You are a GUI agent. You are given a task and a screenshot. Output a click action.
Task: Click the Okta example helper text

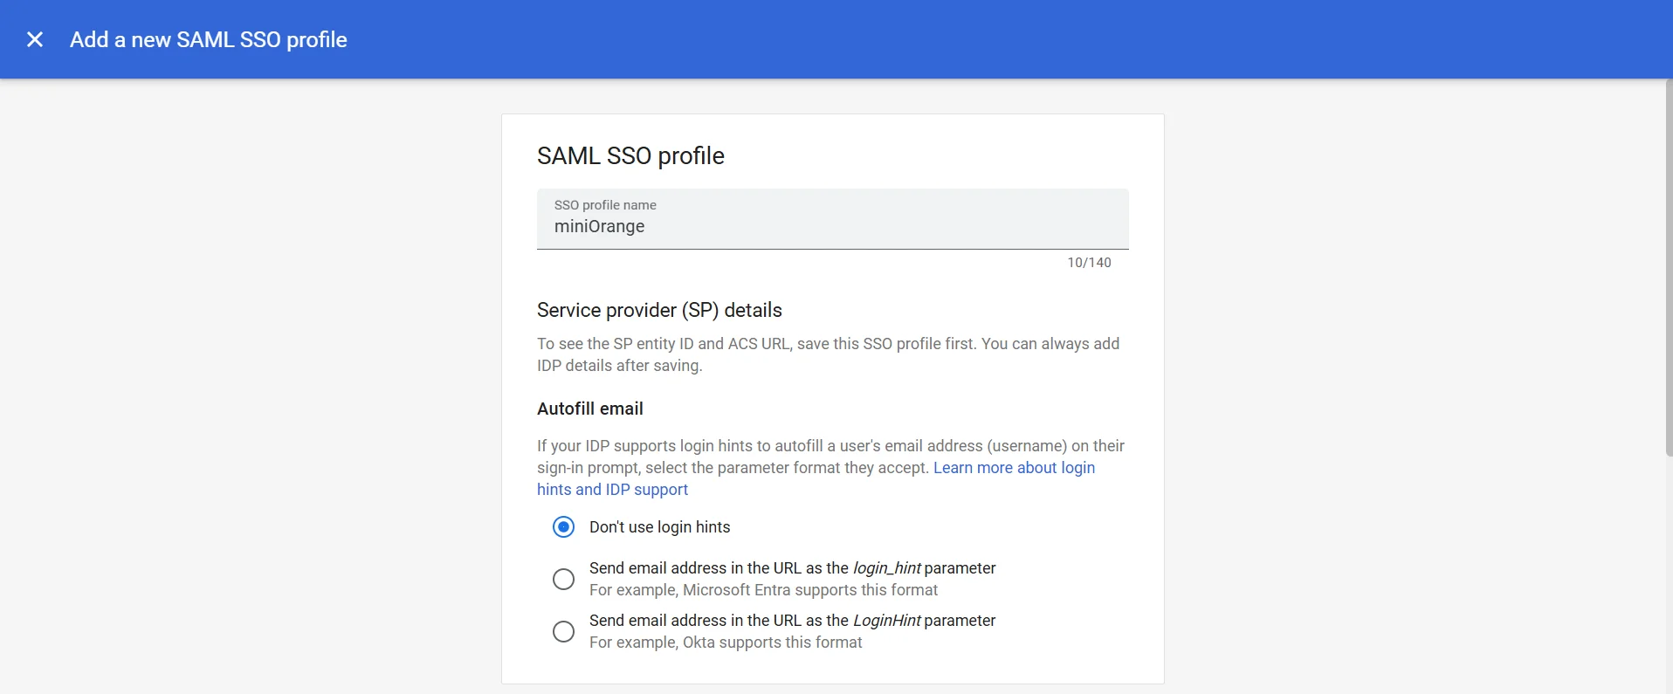pyautogui.click(x=726, y=642)
